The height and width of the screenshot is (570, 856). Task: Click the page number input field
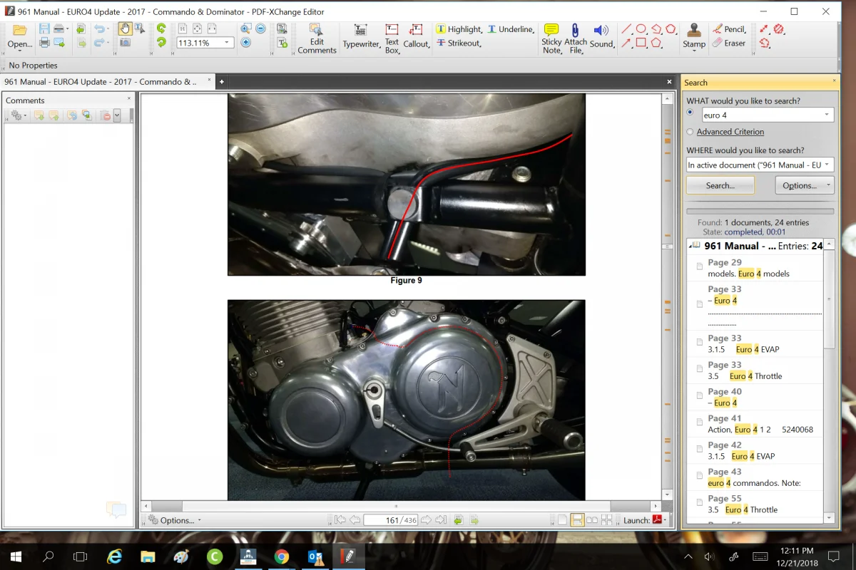pos(390,520)
